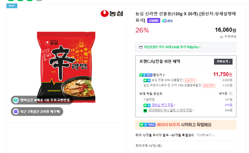Click the 종료임박 tag on brand store discount
Image resolution: width=249 pixels, height=153 pixels.
(x=209, y=85)
